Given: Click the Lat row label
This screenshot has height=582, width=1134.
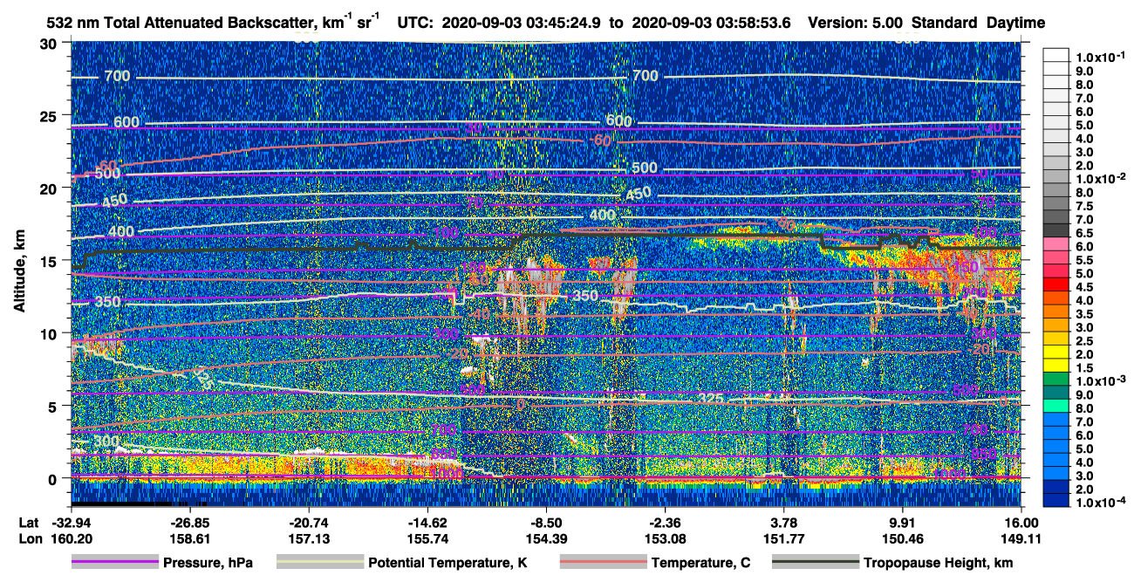Looking at the screenshot, I should click(x=28, y=523).
